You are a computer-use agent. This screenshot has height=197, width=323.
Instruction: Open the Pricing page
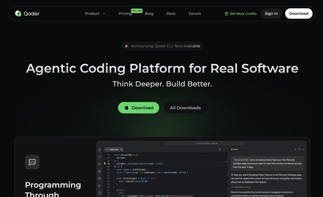click(x=125, y=14)
